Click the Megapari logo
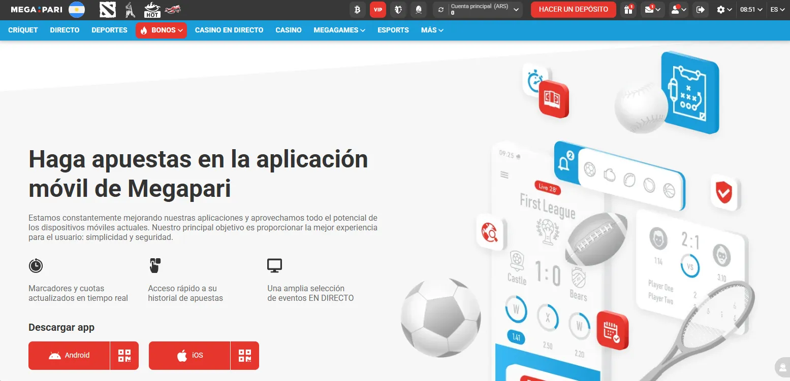The height and width of the screenshot is (381, 790). click(37, 10)
